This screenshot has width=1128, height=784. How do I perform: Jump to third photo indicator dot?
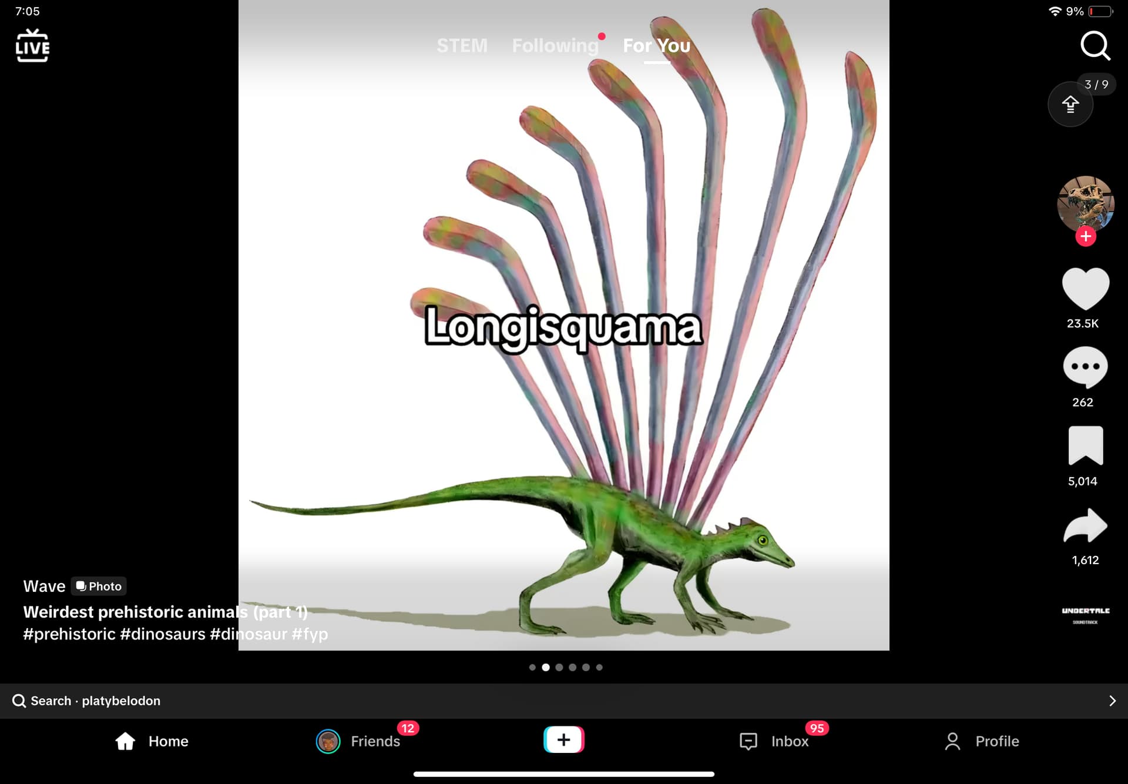click(559, 667)
